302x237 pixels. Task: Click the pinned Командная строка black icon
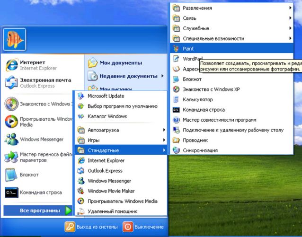[x=11, y=193]
